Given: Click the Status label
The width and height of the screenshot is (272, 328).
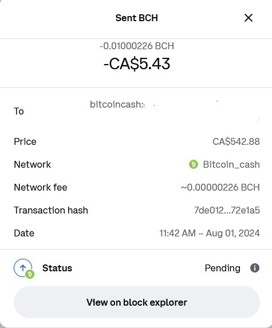Looking at the screenshot, I should tap(57, 268).
